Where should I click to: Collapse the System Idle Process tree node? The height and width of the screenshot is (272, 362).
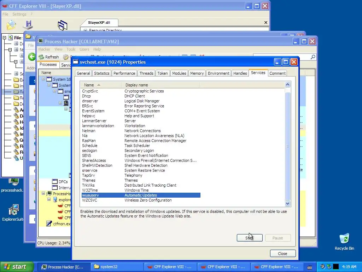tap(43, 79)
